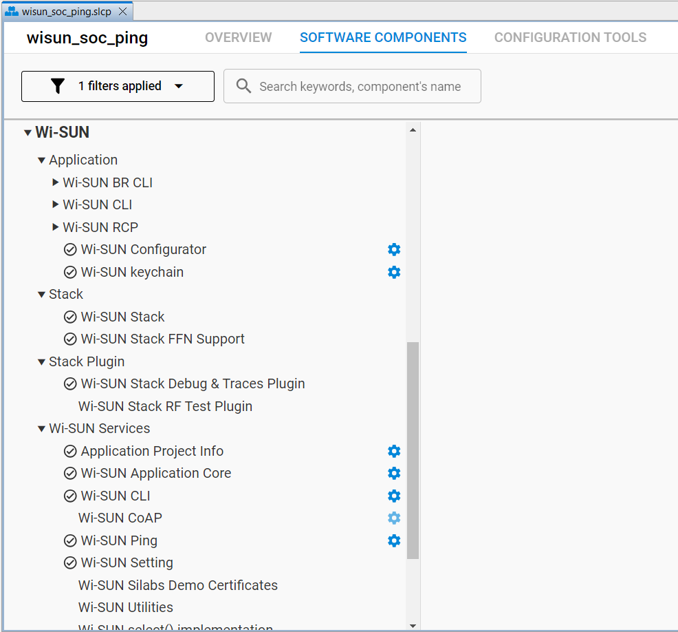Click the filter funnel icon

[x=58, y=85]
